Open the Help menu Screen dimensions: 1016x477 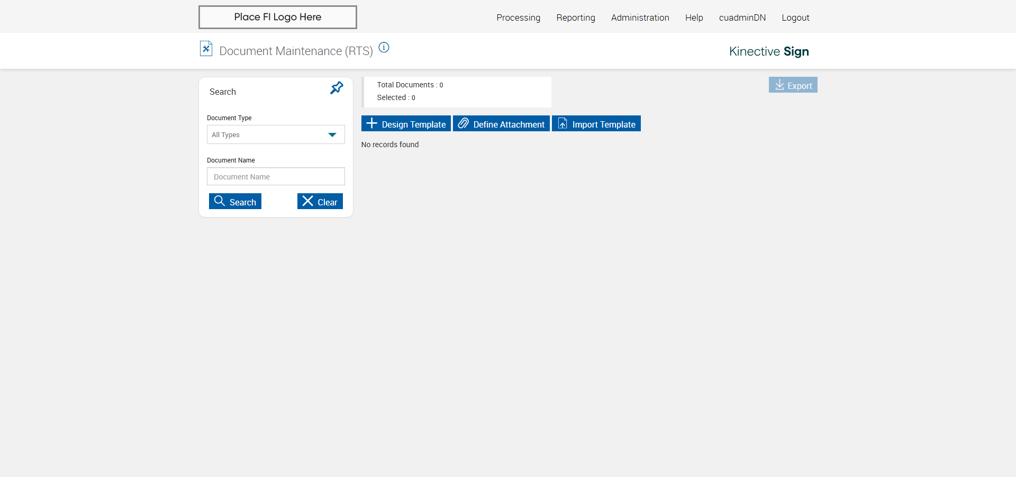coord(694,17)
